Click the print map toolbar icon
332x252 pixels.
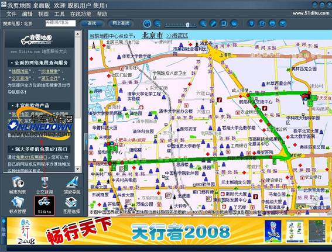272,23
